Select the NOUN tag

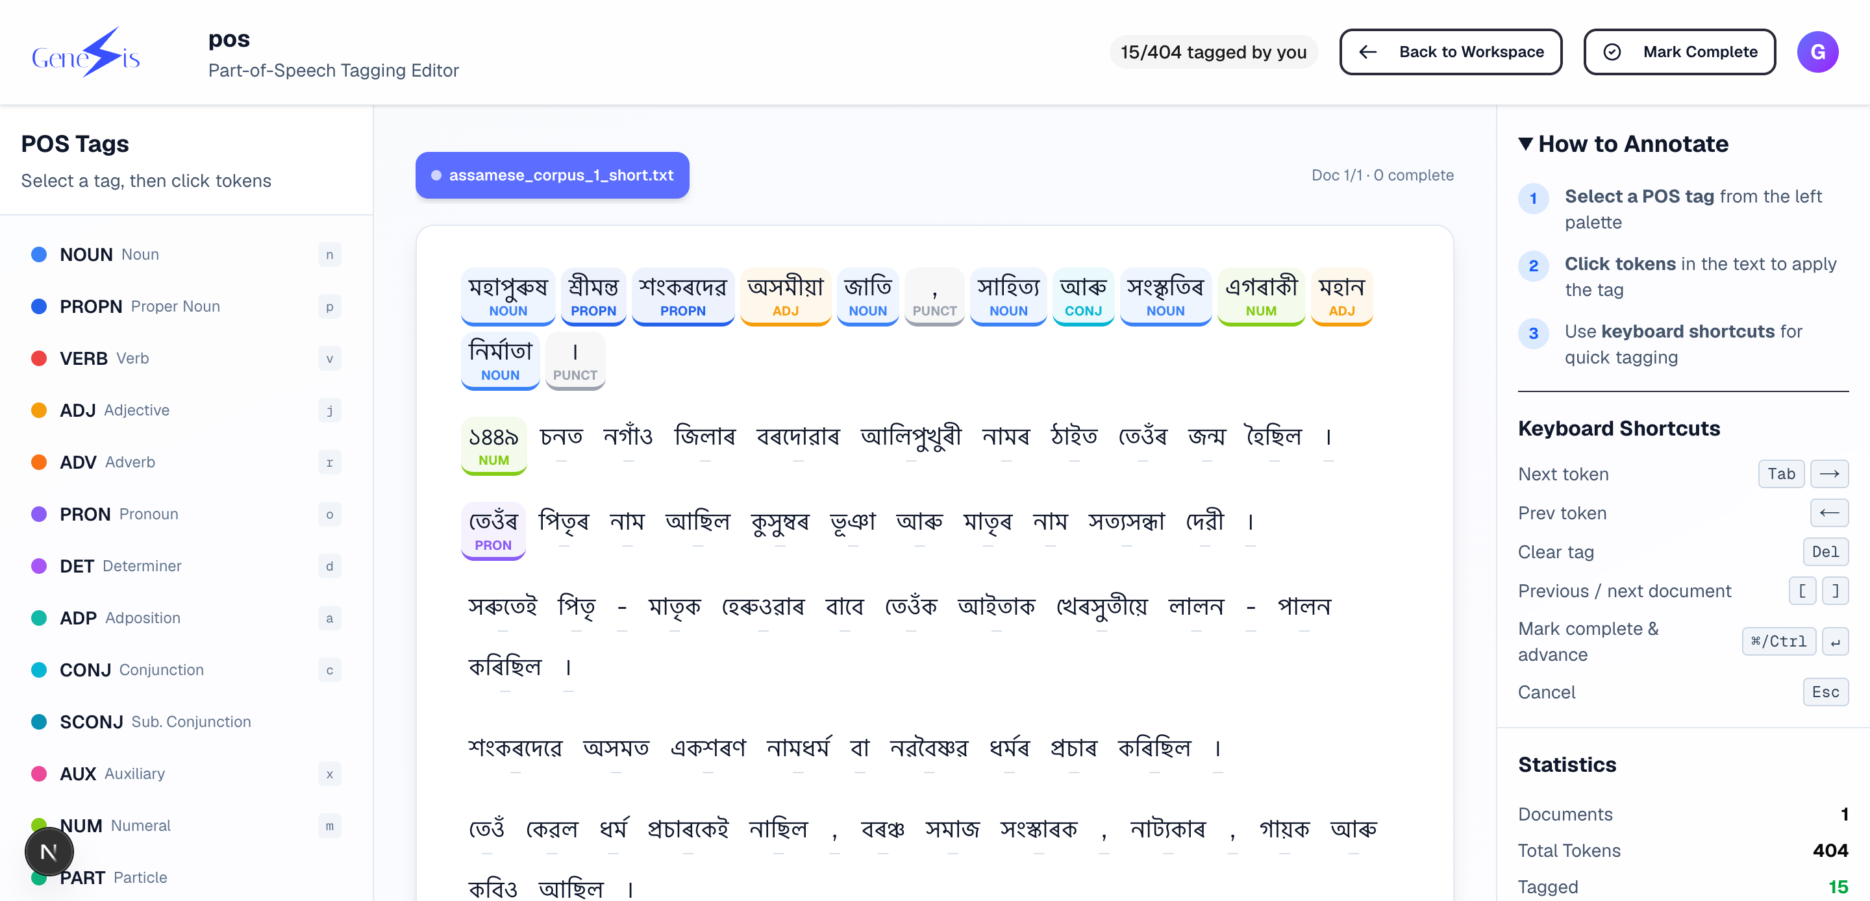[186, 255]
